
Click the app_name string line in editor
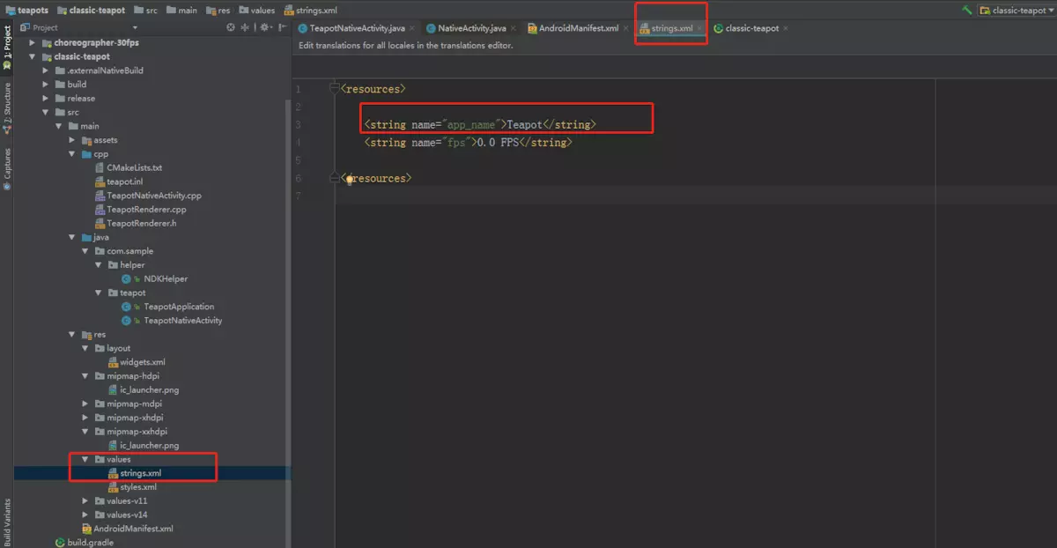coord(480,125)
